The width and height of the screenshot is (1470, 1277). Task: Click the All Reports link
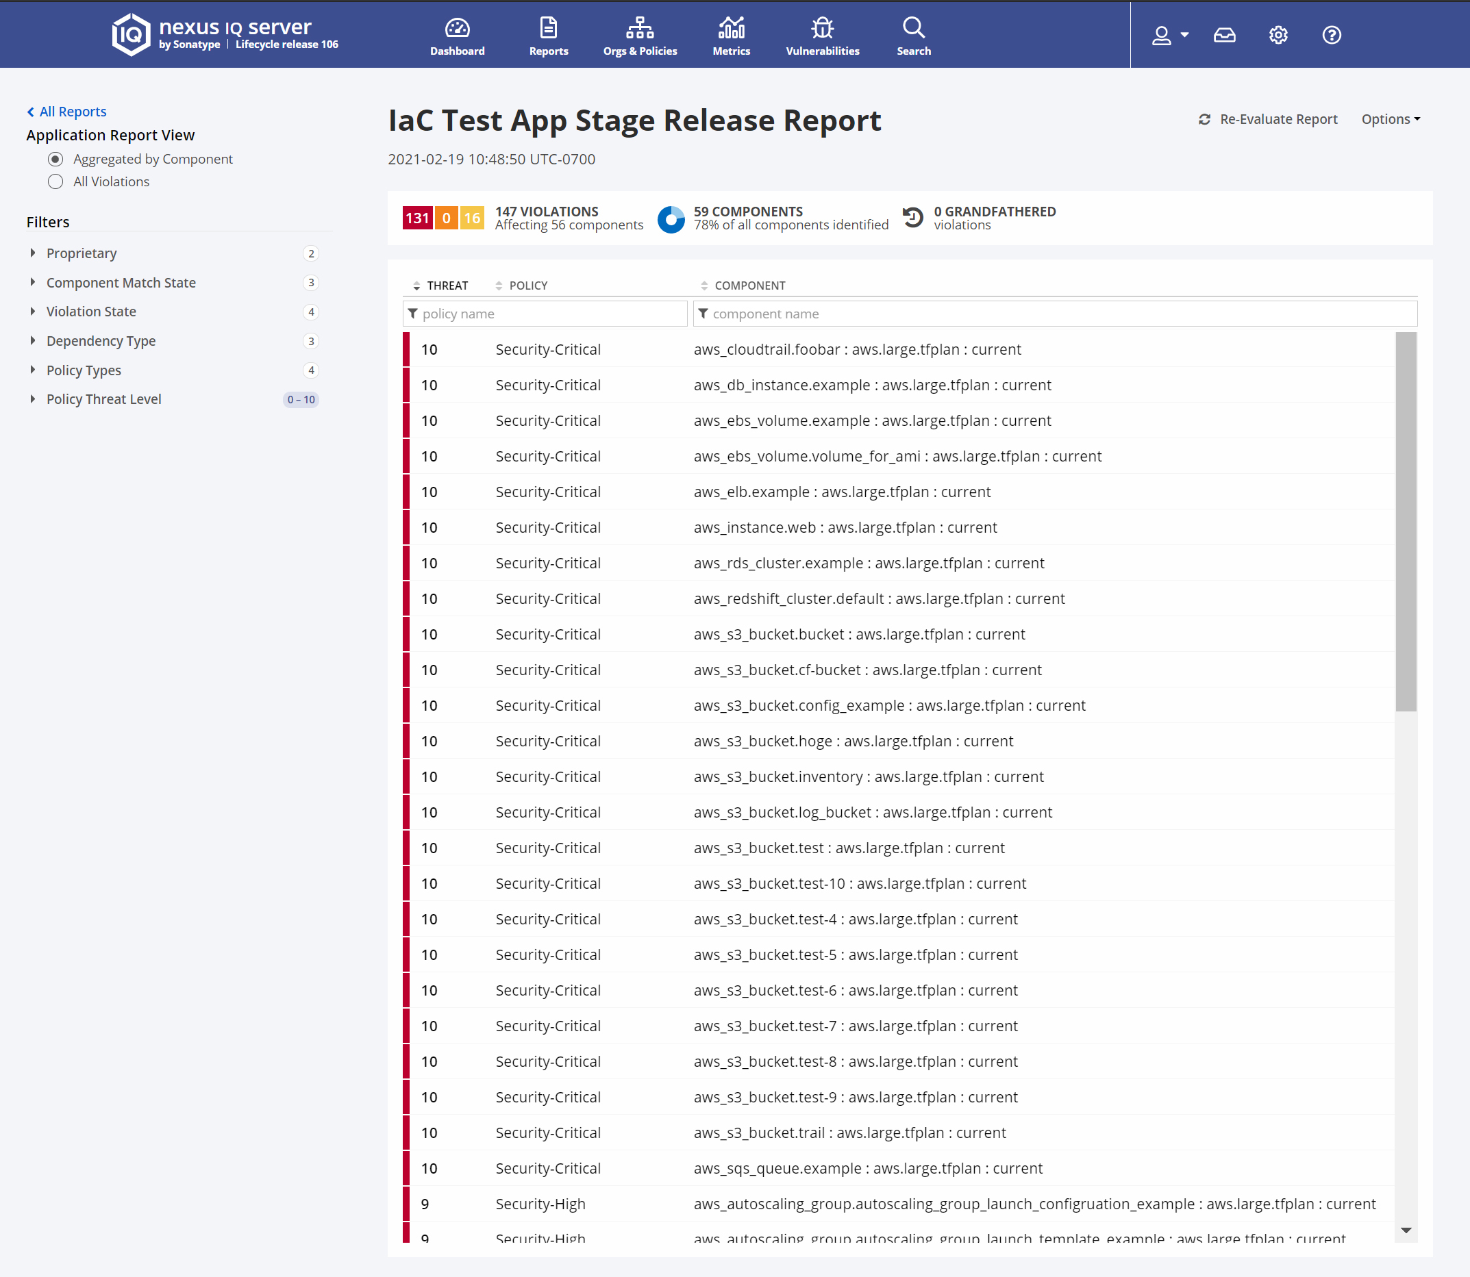[73, 112]
